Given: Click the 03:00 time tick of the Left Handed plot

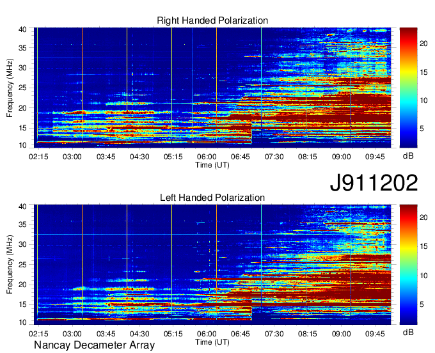Looking at the screenshot, I should point(72,334).
